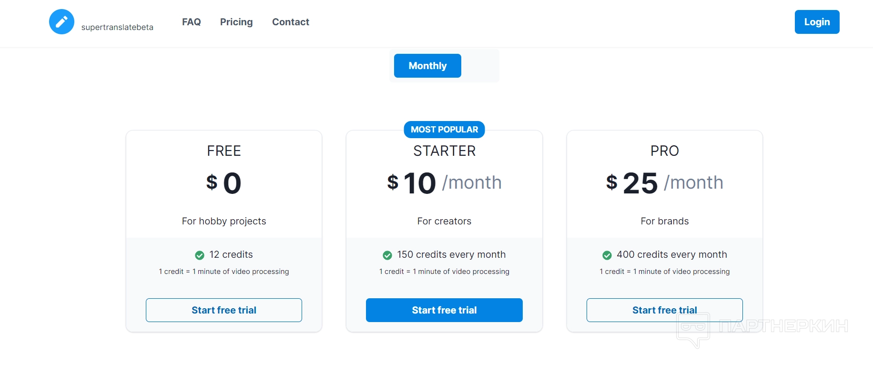Start free trial on the STARTER plan

(x=444, y=310)
